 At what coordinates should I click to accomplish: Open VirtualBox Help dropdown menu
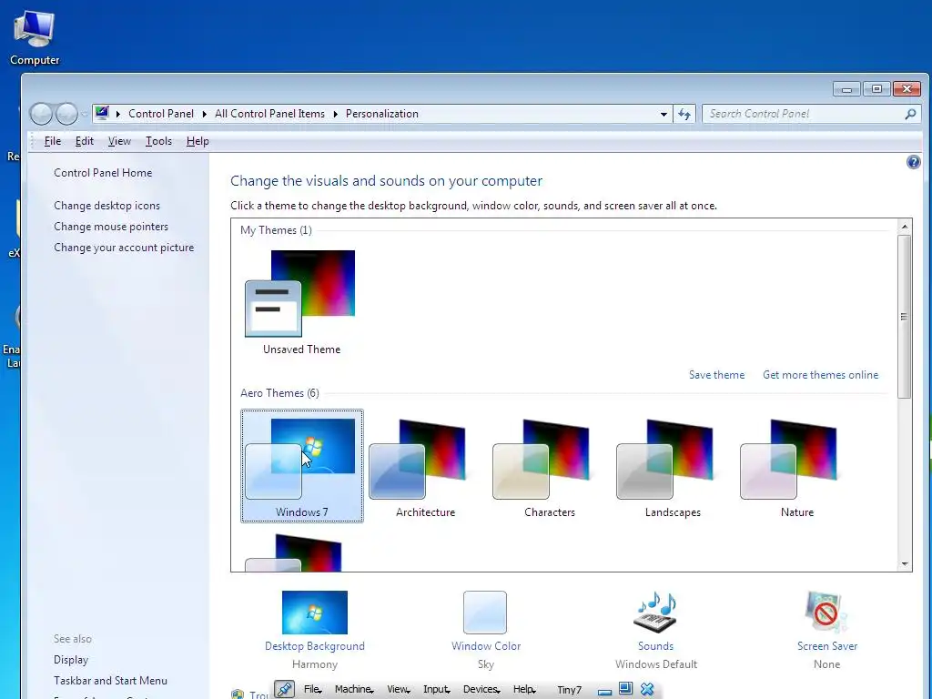pyautogui.click(x=524, y=690)
